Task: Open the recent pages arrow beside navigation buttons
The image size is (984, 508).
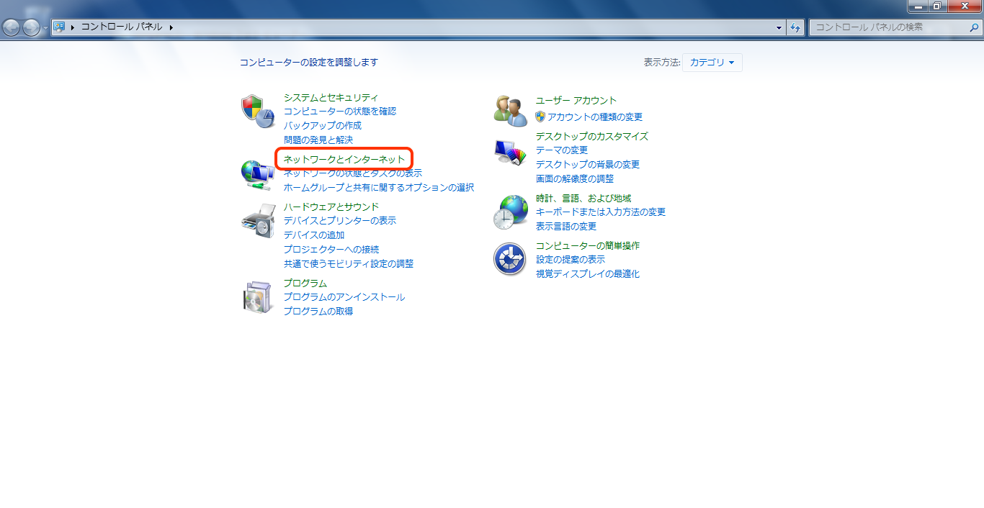Action: (x=46, y=27)
